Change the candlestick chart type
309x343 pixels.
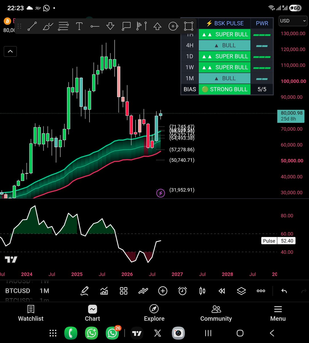pos(202,291)
